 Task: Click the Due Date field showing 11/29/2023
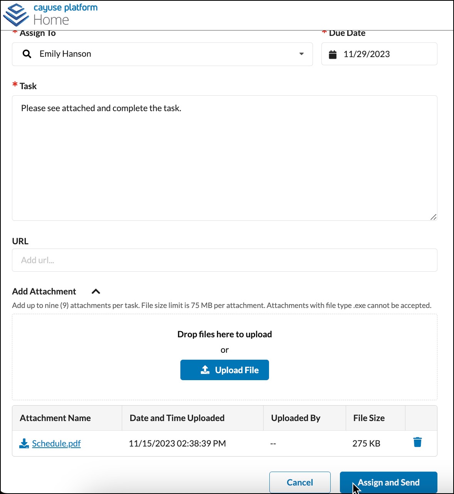[379, 54]
